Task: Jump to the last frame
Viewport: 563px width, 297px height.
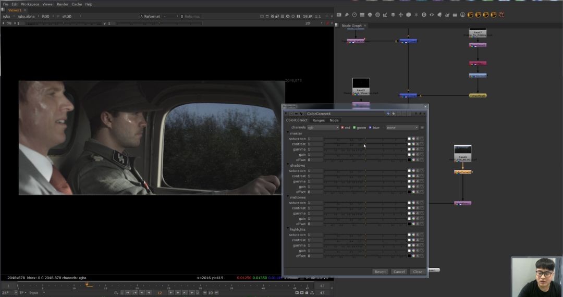Action: click(x=192, y=293)
